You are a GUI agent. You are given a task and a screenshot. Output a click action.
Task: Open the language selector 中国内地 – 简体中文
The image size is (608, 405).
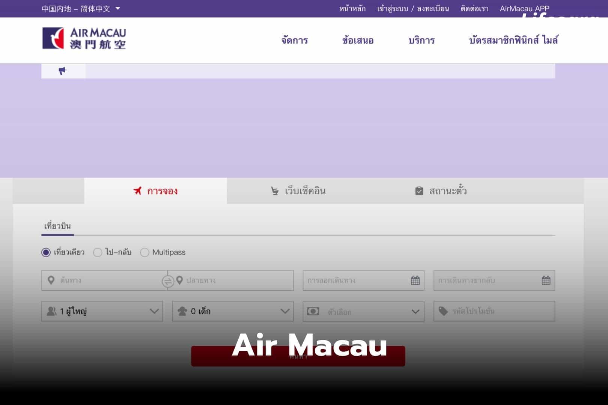pos(81,9)
